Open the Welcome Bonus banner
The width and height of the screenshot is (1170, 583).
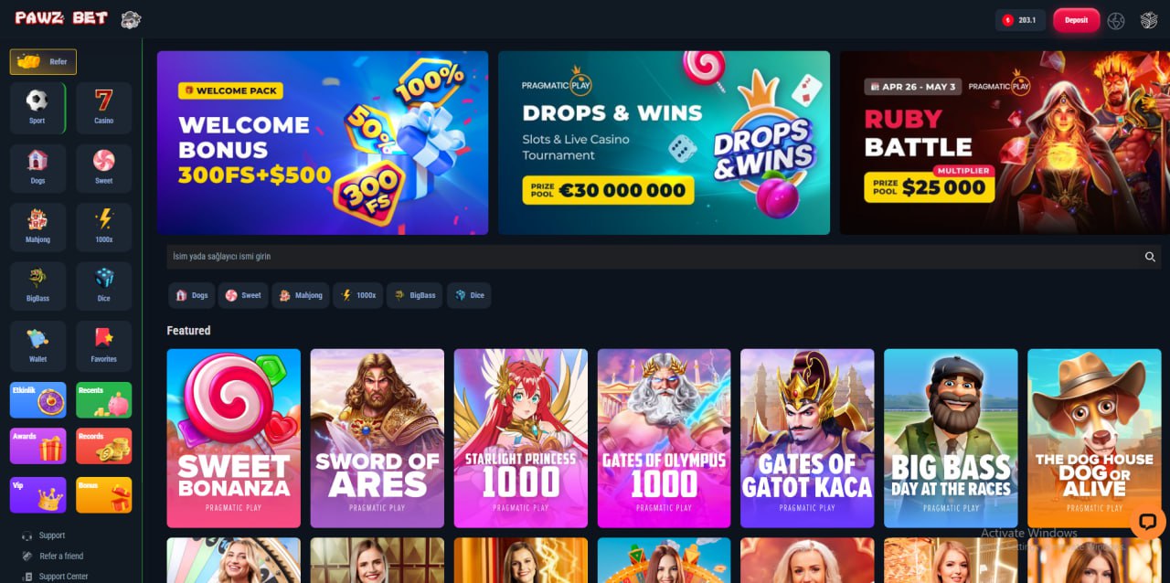pyautogui.click(x=323, y=143)
